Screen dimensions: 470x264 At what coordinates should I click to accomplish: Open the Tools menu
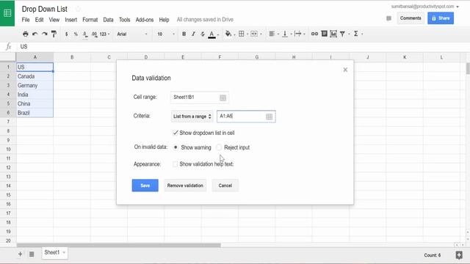click(124, 20)
